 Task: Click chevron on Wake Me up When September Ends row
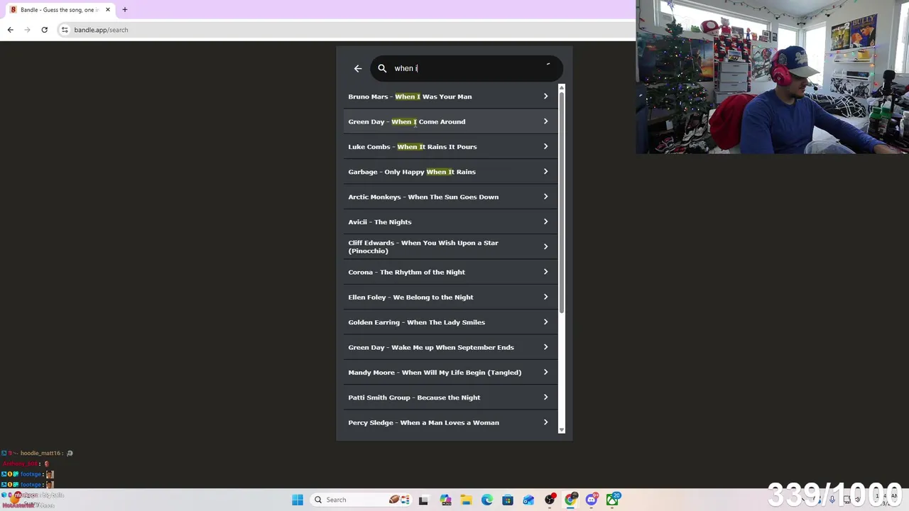pos(545,347)
